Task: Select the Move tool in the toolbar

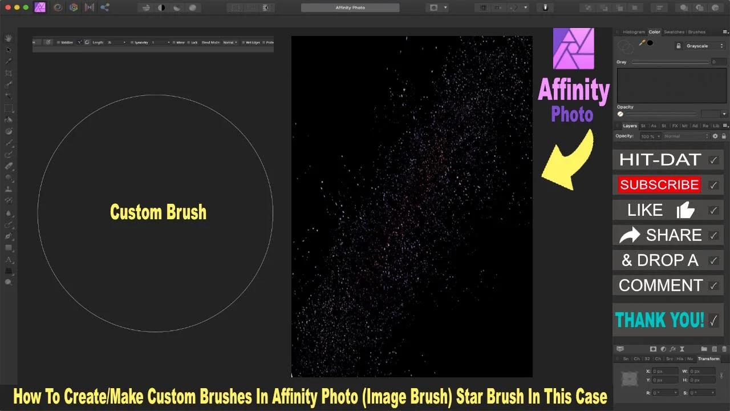Action: 9,50
